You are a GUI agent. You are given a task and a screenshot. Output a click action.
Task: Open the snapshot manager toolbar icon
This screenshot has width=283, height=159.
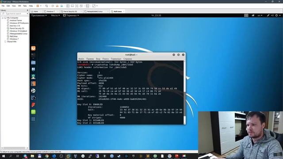61,6
